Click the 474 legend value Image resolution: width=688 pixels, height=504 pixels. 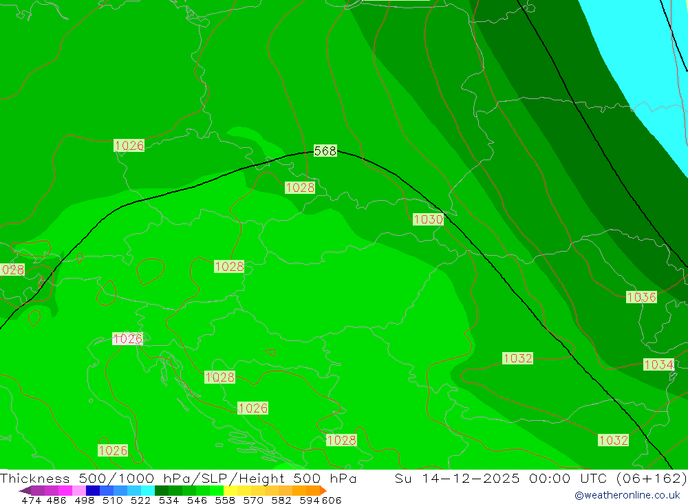pyautogui.click(x=32, y=501)
